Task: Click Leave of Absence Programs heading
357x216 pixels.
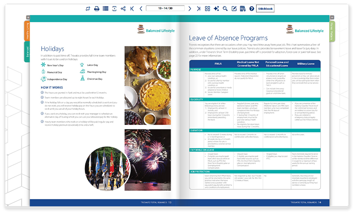Action: (x=228, y=38)
